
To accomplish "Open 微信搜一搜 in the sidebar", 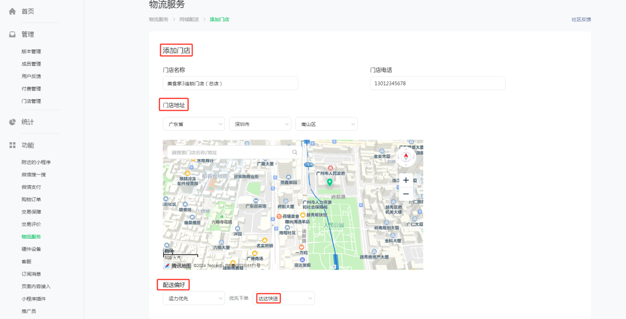I will 34,175.
